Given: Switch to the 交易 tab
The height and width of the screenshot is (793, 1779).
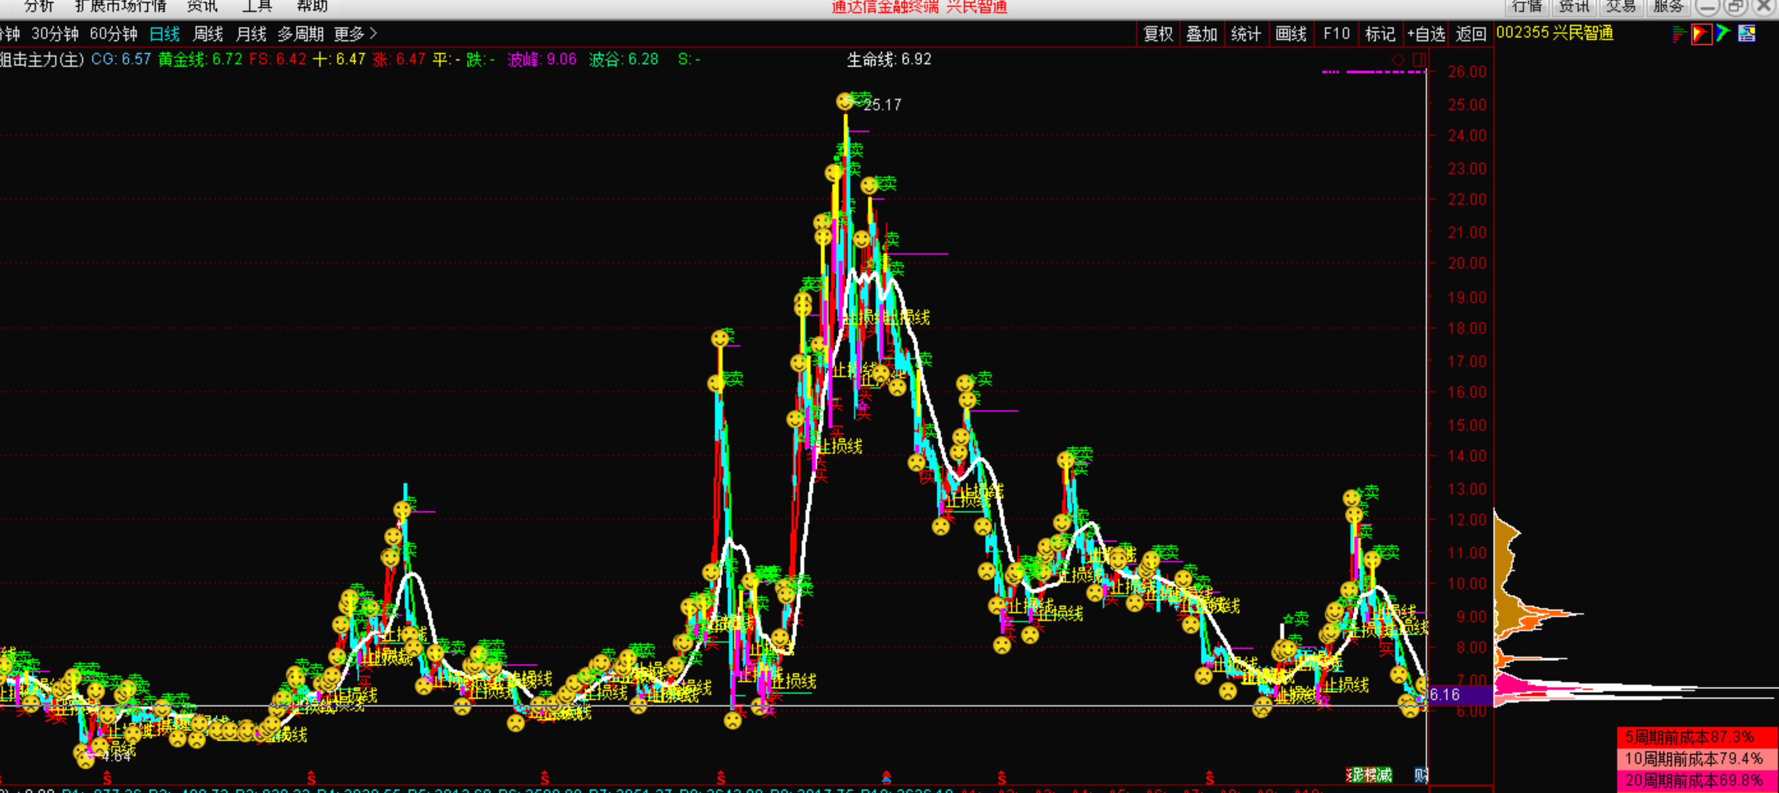Looking at the screenshot, I should (1620, 6).
